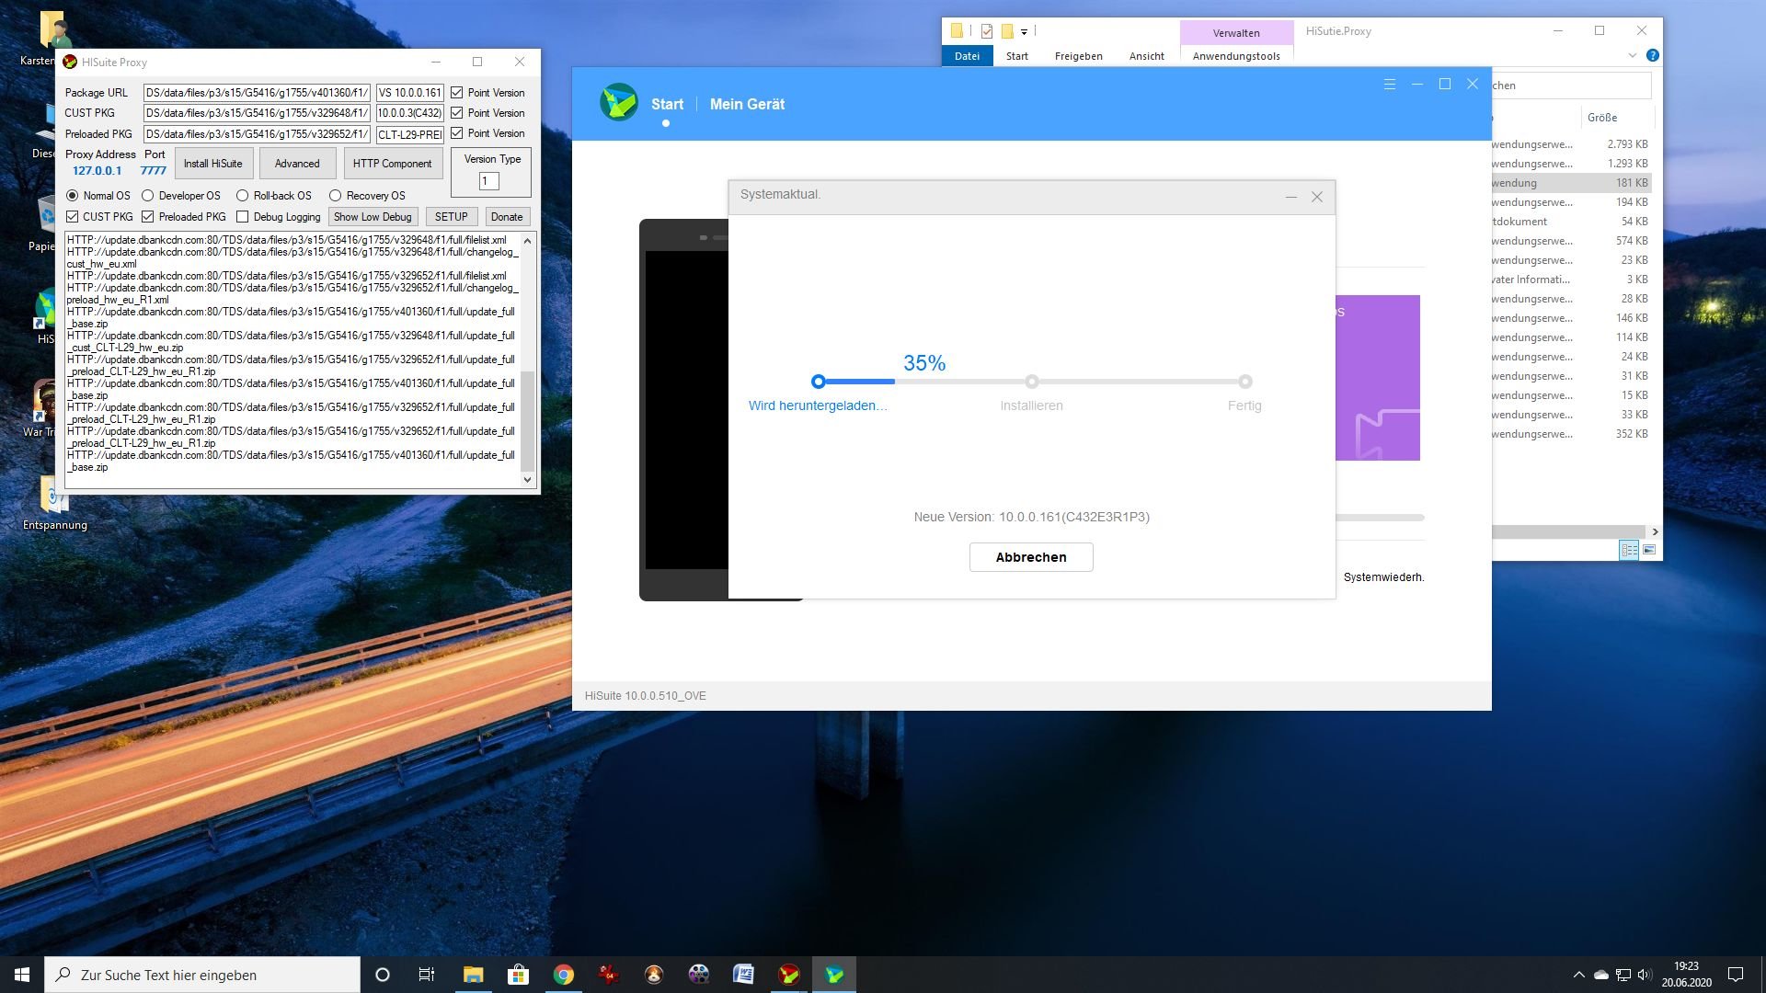The image size is (1766, 993).
Task: Open Word from the taskbar
Action: pyautogui.click(x=743, y=975)
